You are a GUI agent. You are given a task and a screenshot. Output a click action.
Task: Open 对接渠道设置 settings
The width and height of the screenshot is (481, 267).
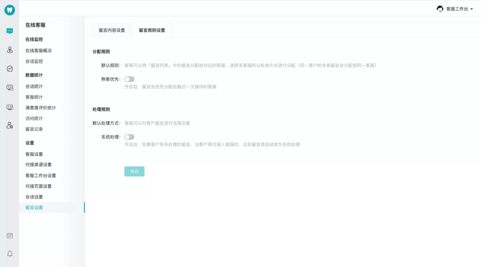(x=39, y=165)
